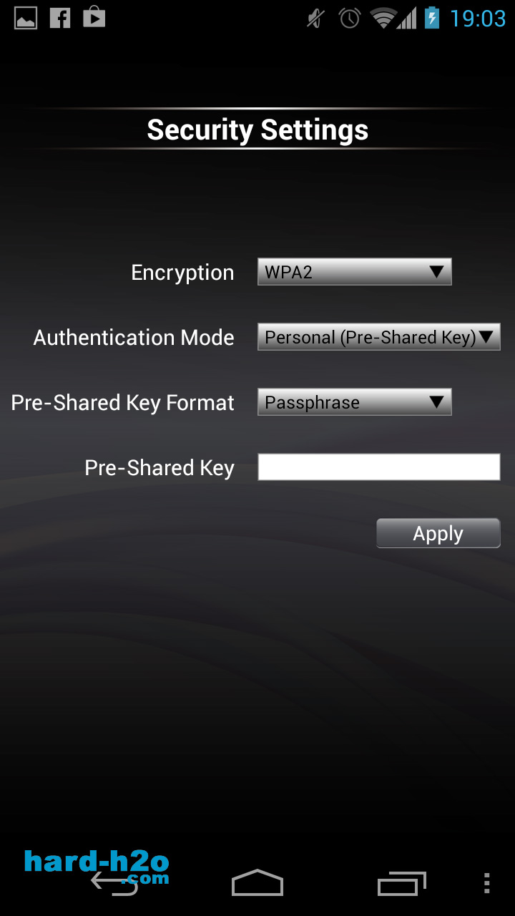Screen dimensions: 515x916
Task: Open the three-dot overflow menu
Action: 487,883
